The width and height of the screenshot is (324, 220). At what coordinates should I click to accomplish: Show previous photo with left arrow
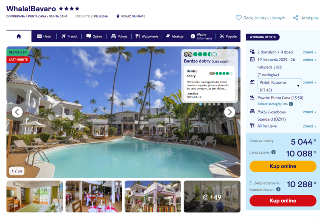click(x=17, y=112)
